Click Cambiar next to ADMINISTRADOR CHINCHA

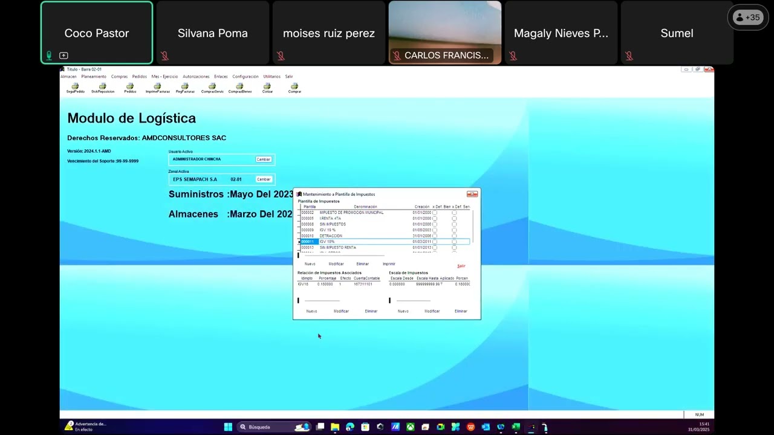(264, 159)
